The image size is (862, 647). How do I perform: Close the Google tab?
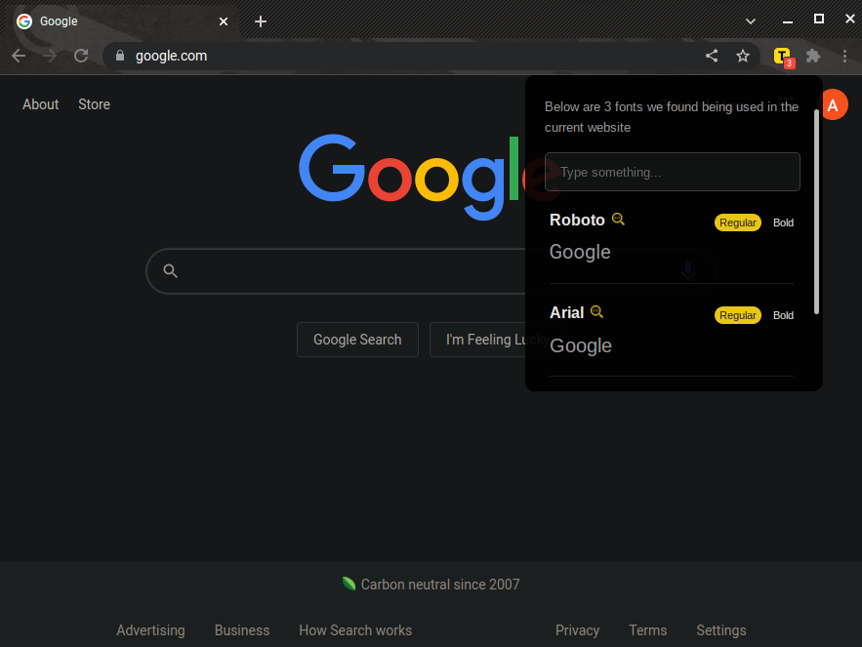coord(224,21)
